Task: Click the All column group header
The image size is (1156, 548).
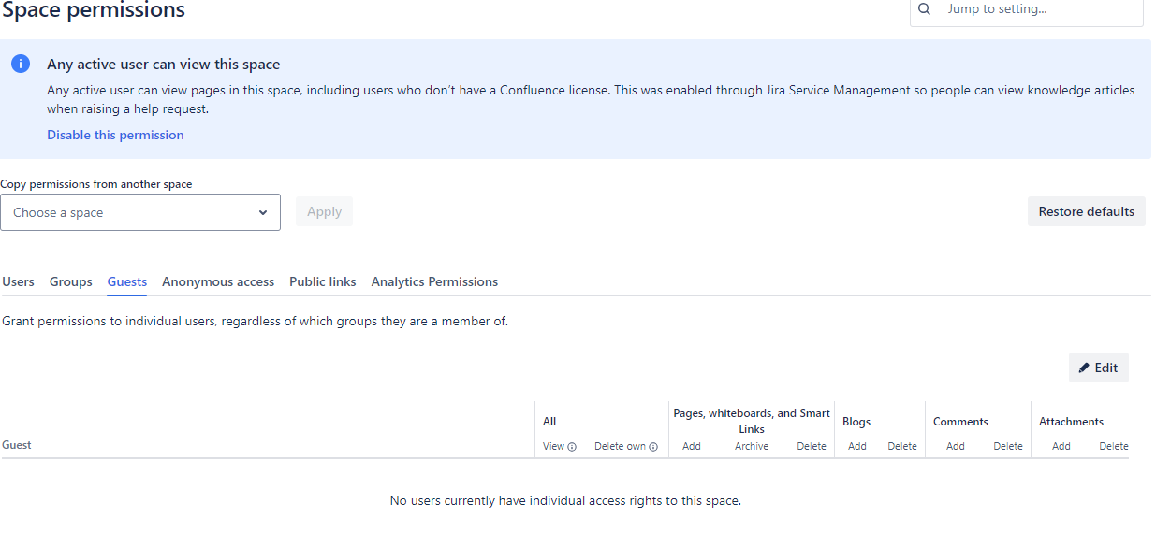Action: (549, 422)
